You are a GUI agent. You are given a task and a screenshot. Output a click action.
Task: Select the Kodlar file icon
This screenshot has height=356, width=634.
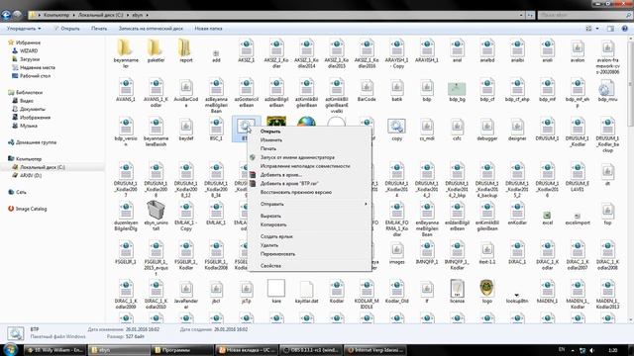coord(337,288)
